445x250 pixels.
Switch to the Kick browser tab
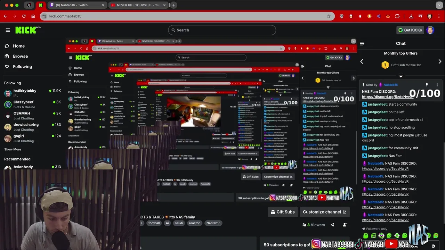[x=41, y=5]
